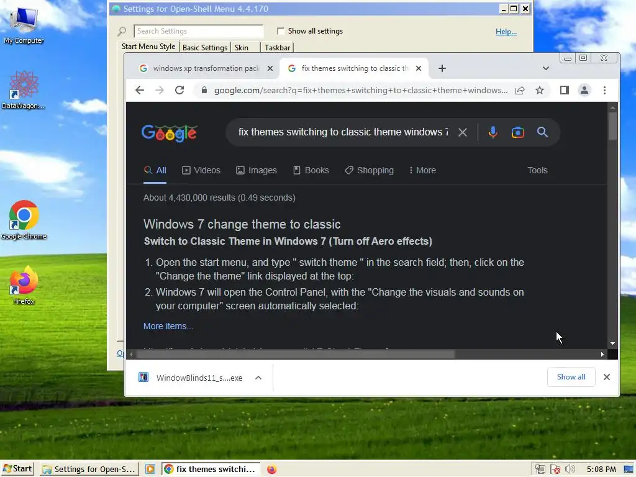Image resolution: width=636 pixels, height=477 pixels.
Task: Select the Videos results tab
Action: (x=201, y=170)
